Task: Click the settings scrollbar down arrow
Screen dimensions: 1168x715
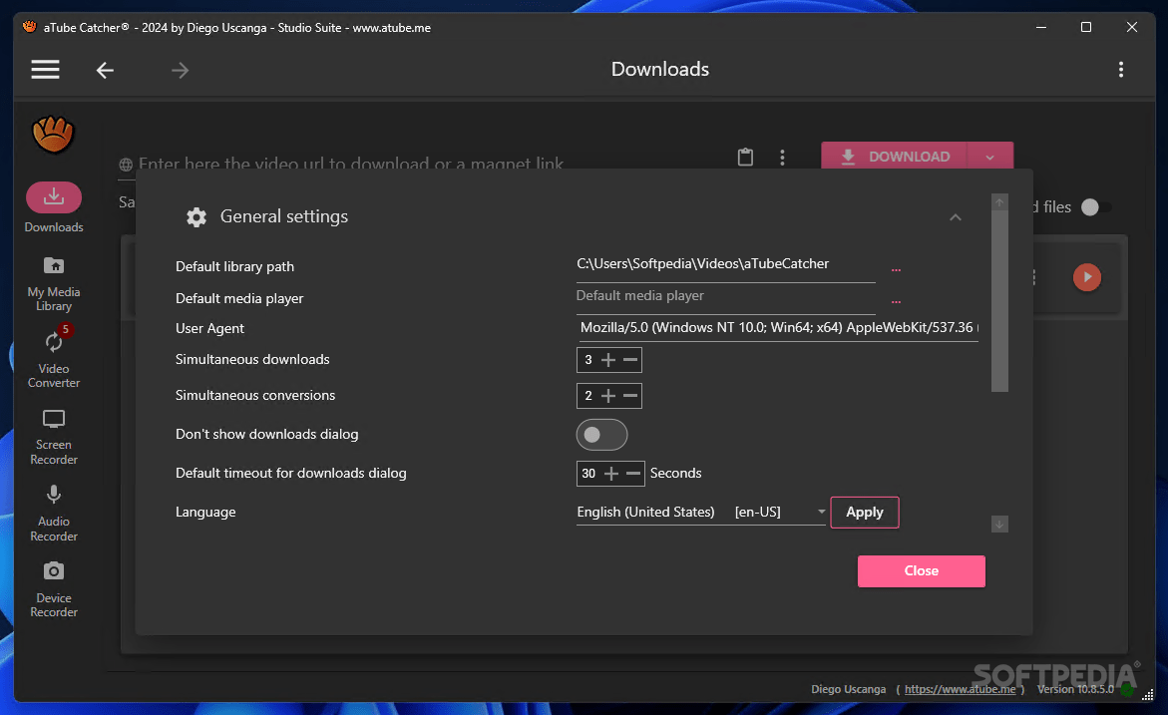Action: click(x=999, y=525)
